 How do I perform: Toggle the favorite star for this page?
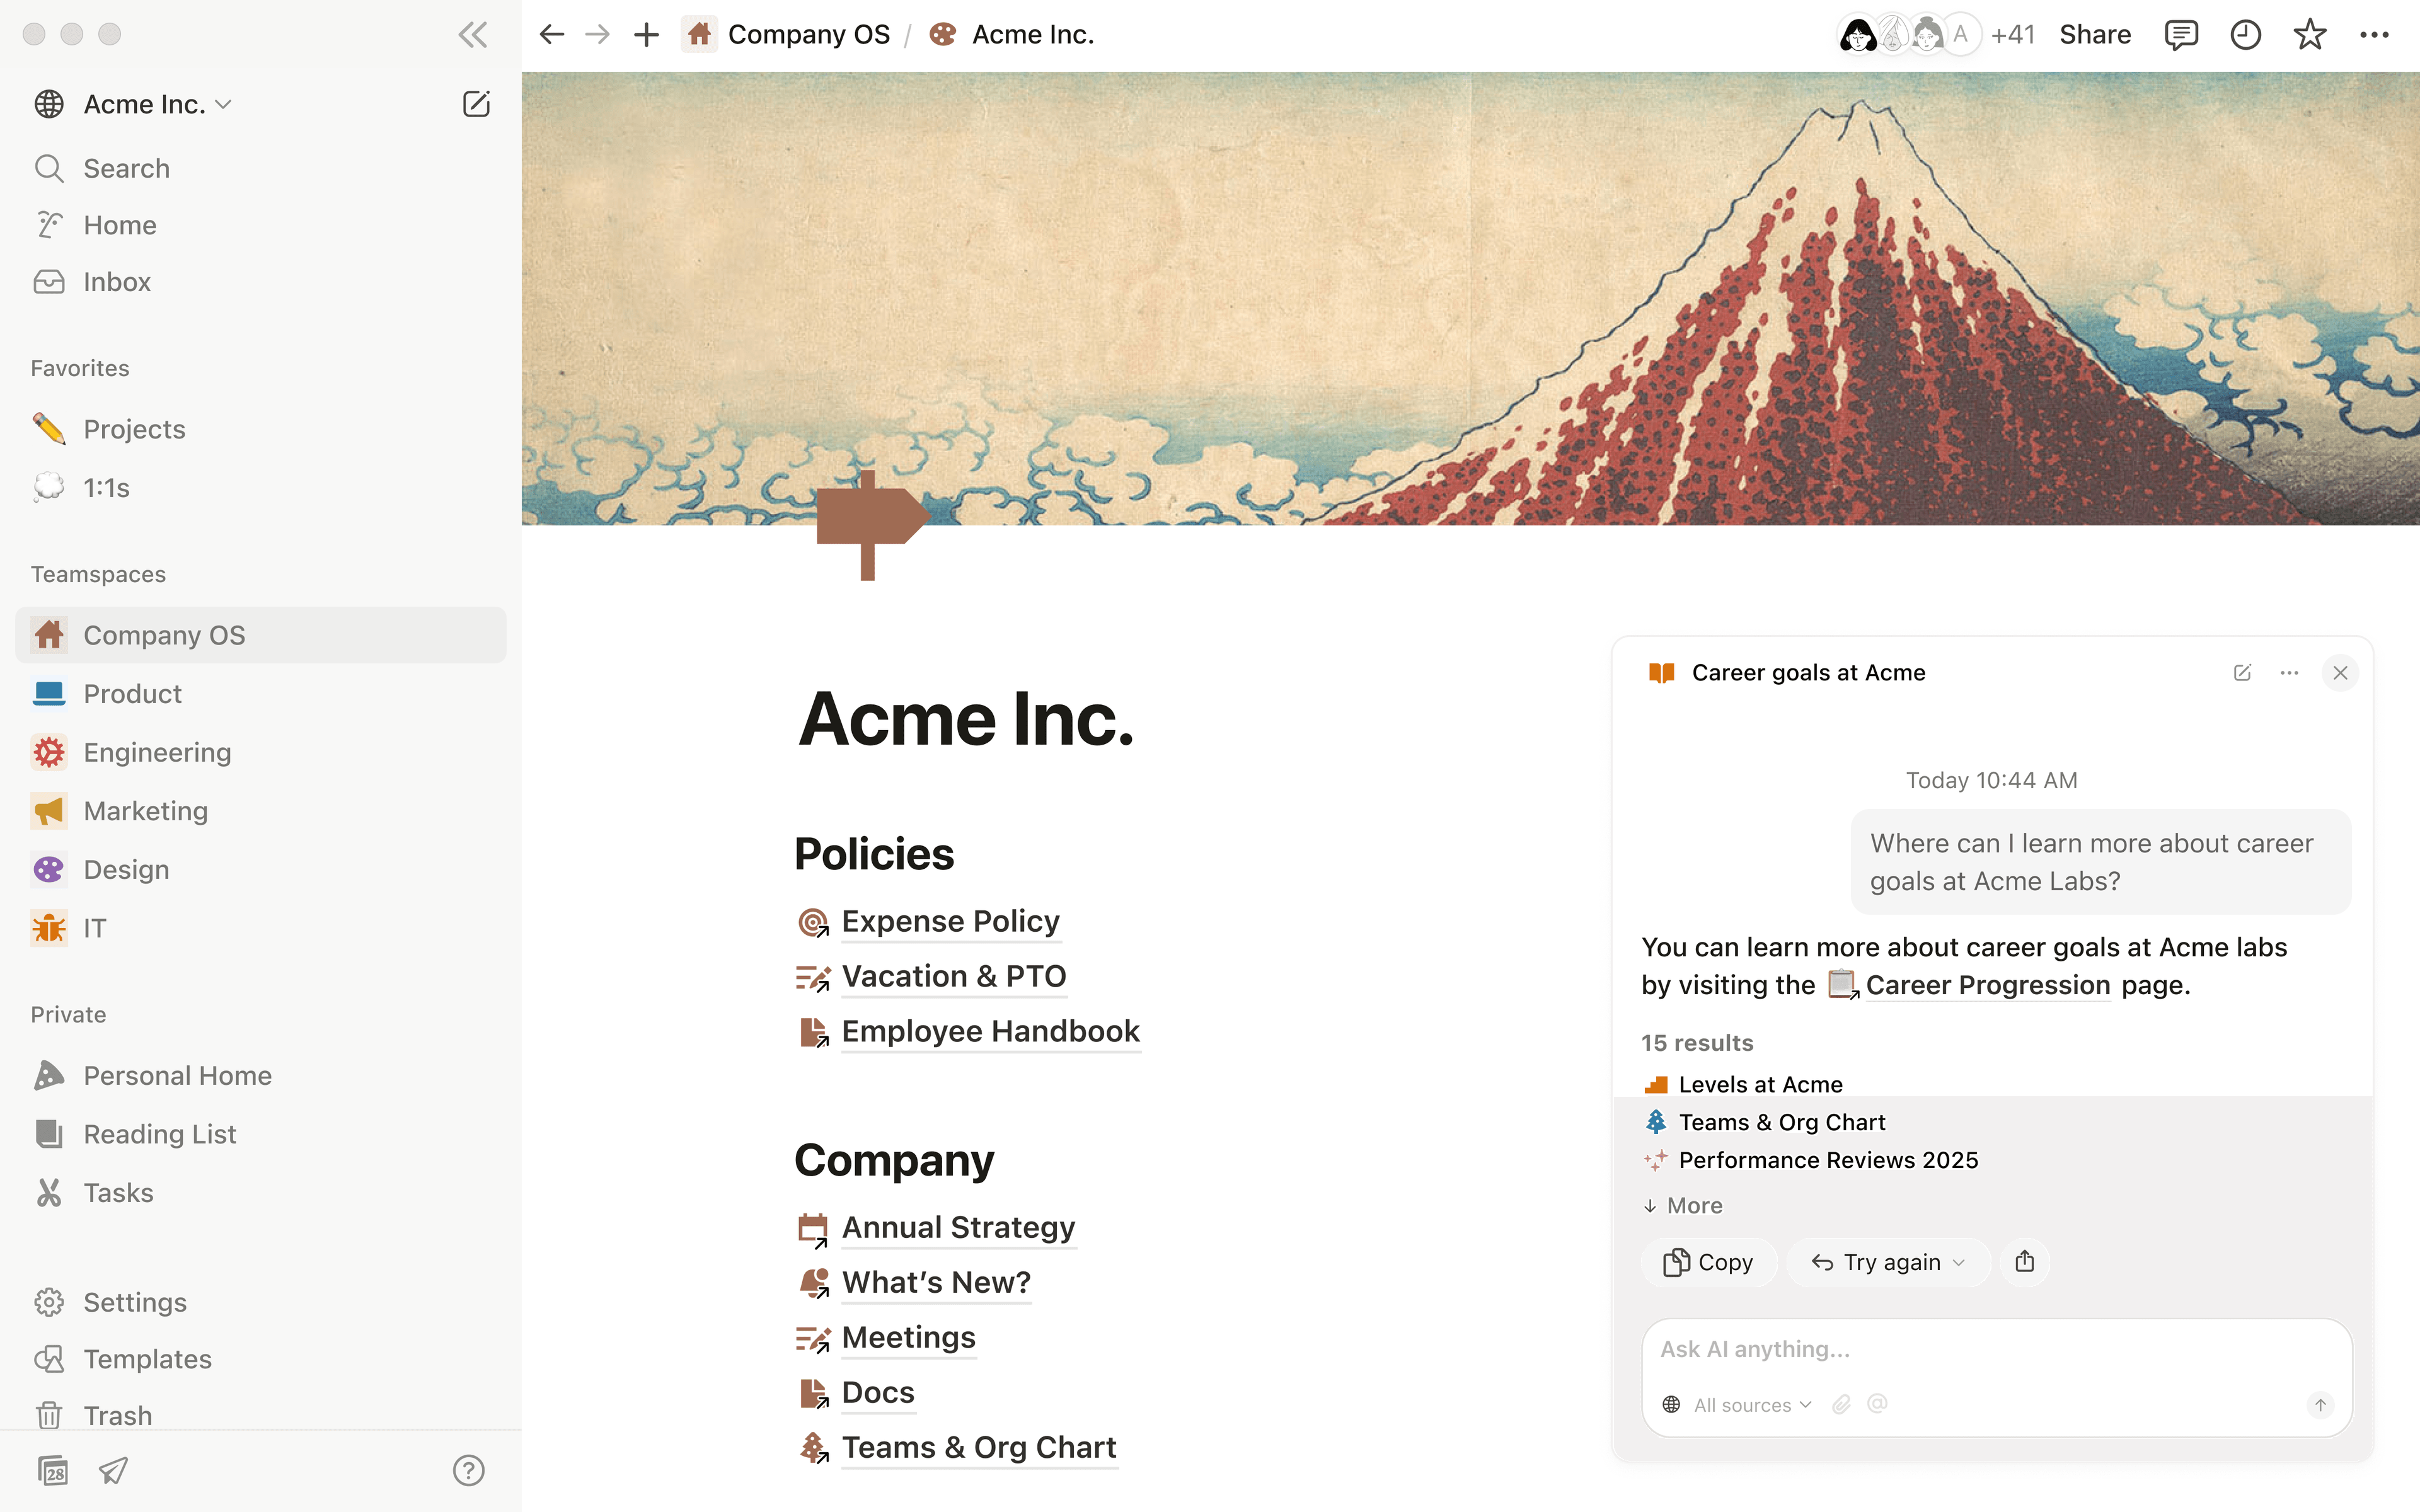pos(2310,33)
